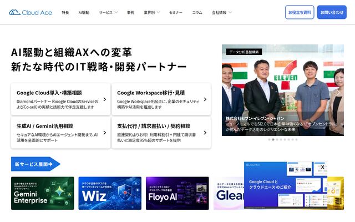Open the Google Cloud導入・構築相談 card
The image size is (355, 222).
pyautogui.click(x=60, y=99)
